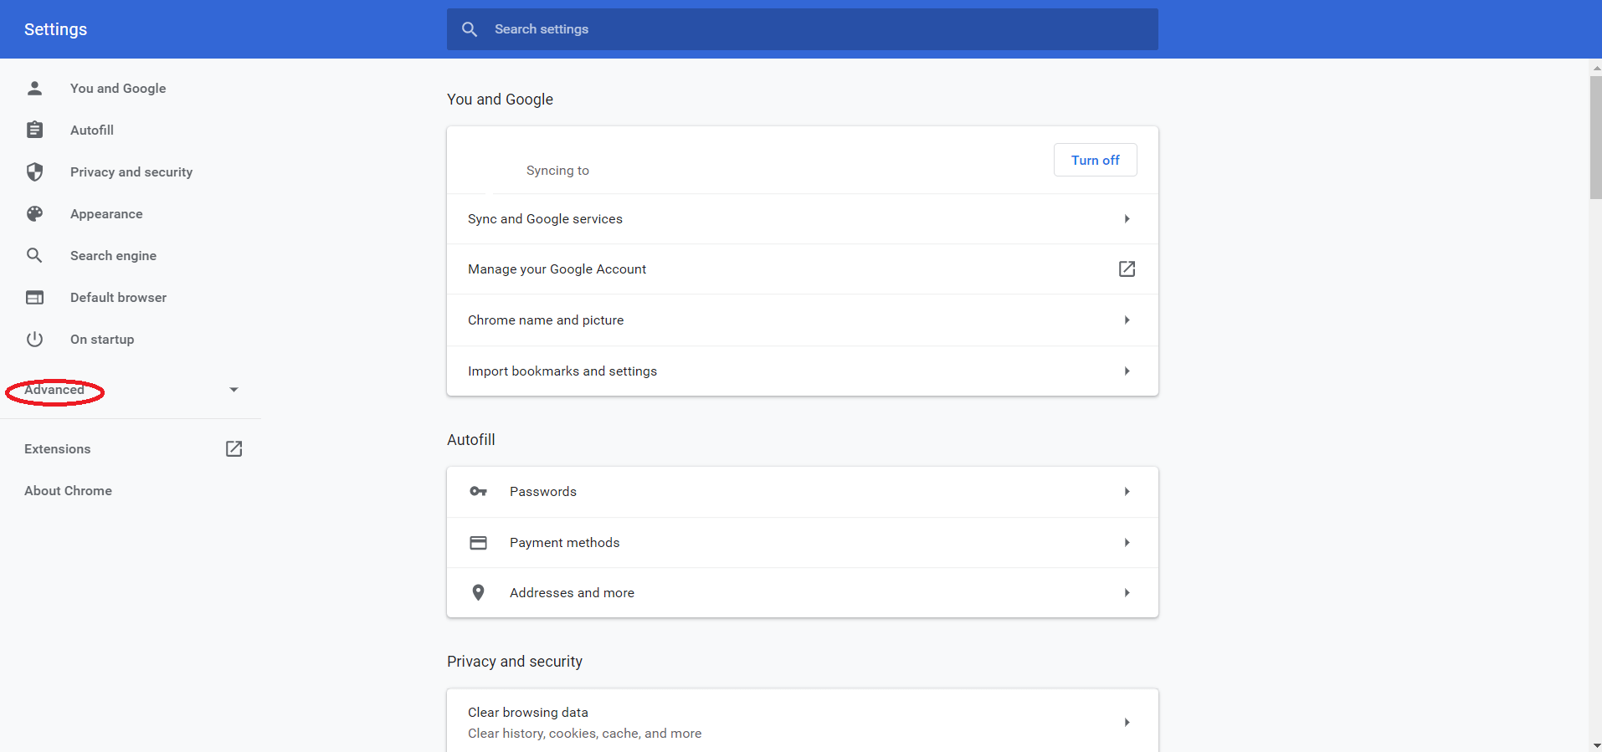Click the Syncing to text
The width and height of the screenshot is (1602, 752).
[x=557, y=171]
